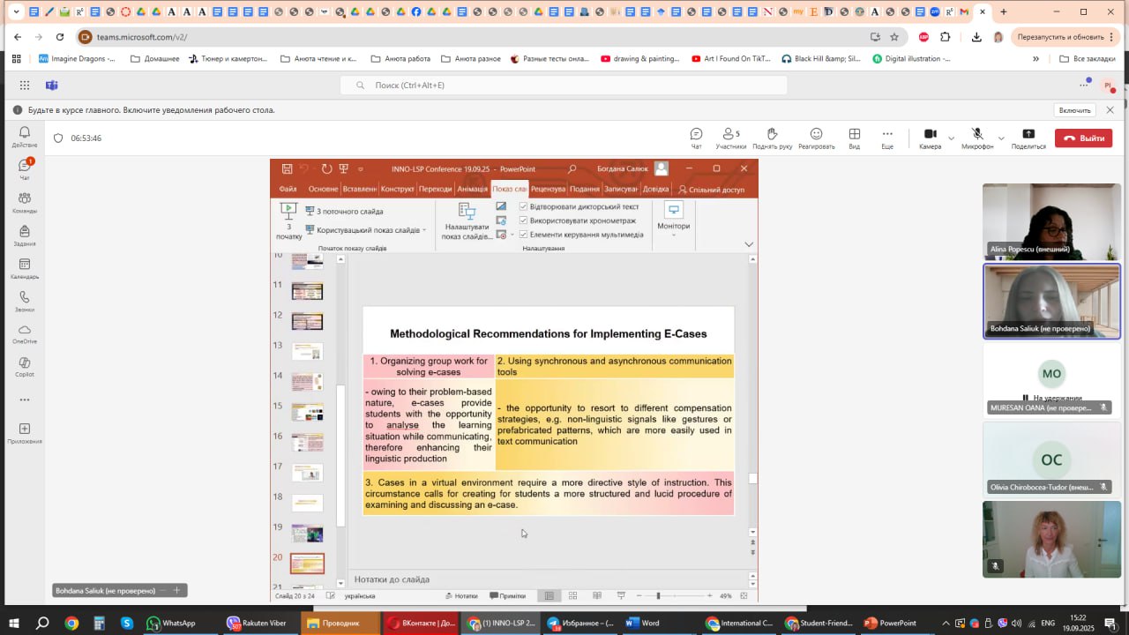This screenshot has width=1129, height=635.
Task: Click the browser Reload button
Action: point(60,37)
